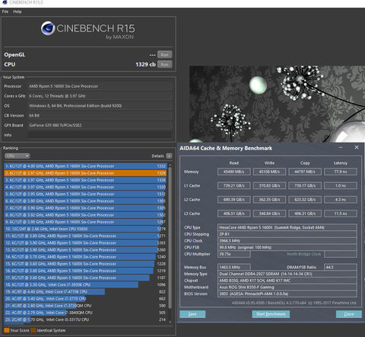Select ranking row 3 scoring 1326
The width and height of the screenshot is (365, 337).
[x=85, y=180]
